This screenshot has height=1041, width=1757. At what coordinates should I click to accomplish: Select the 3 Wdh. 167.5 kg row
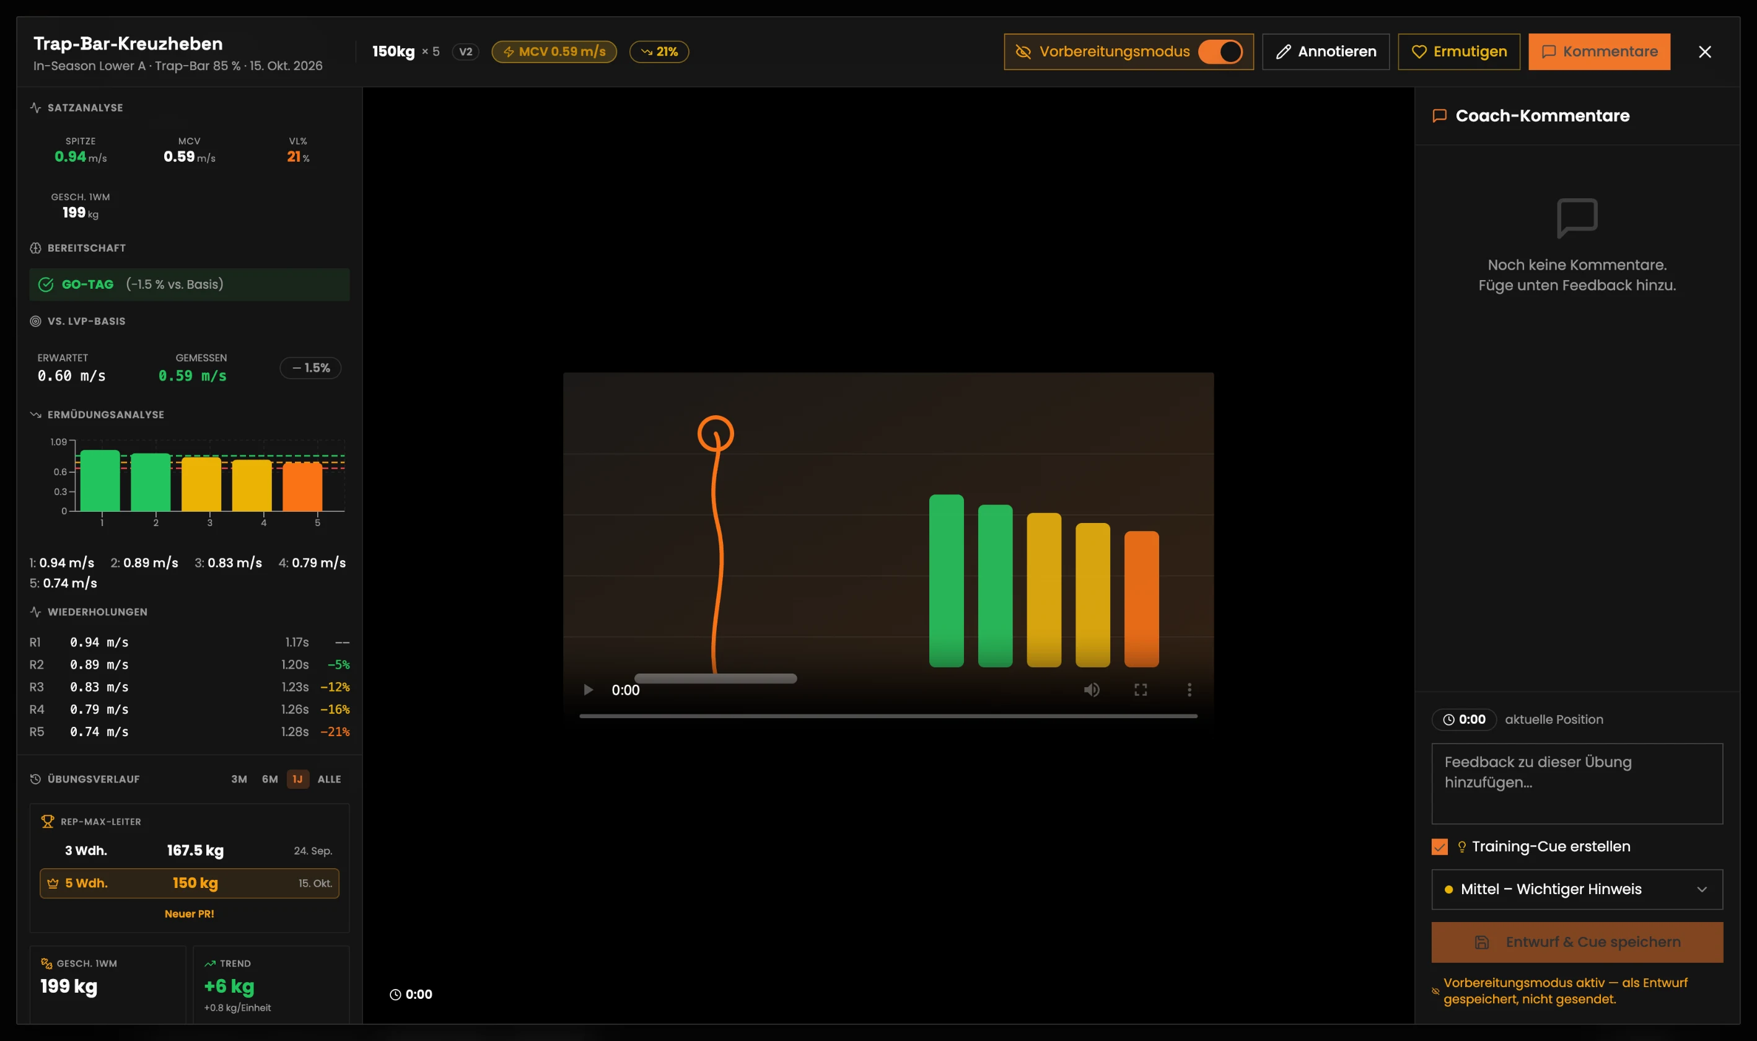point(190,850)
